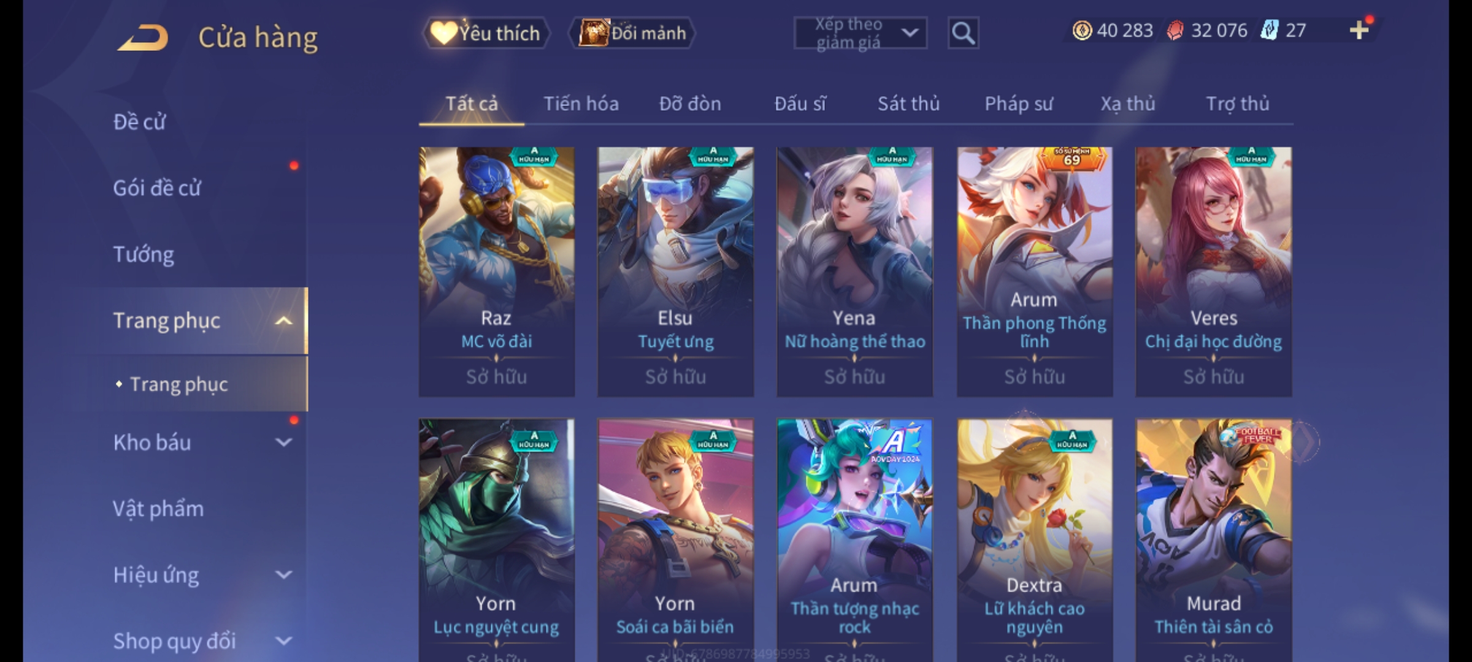Select the Raz MC võ đài skin card
This screenshot has width=1472, height=662.
[497, 272]
